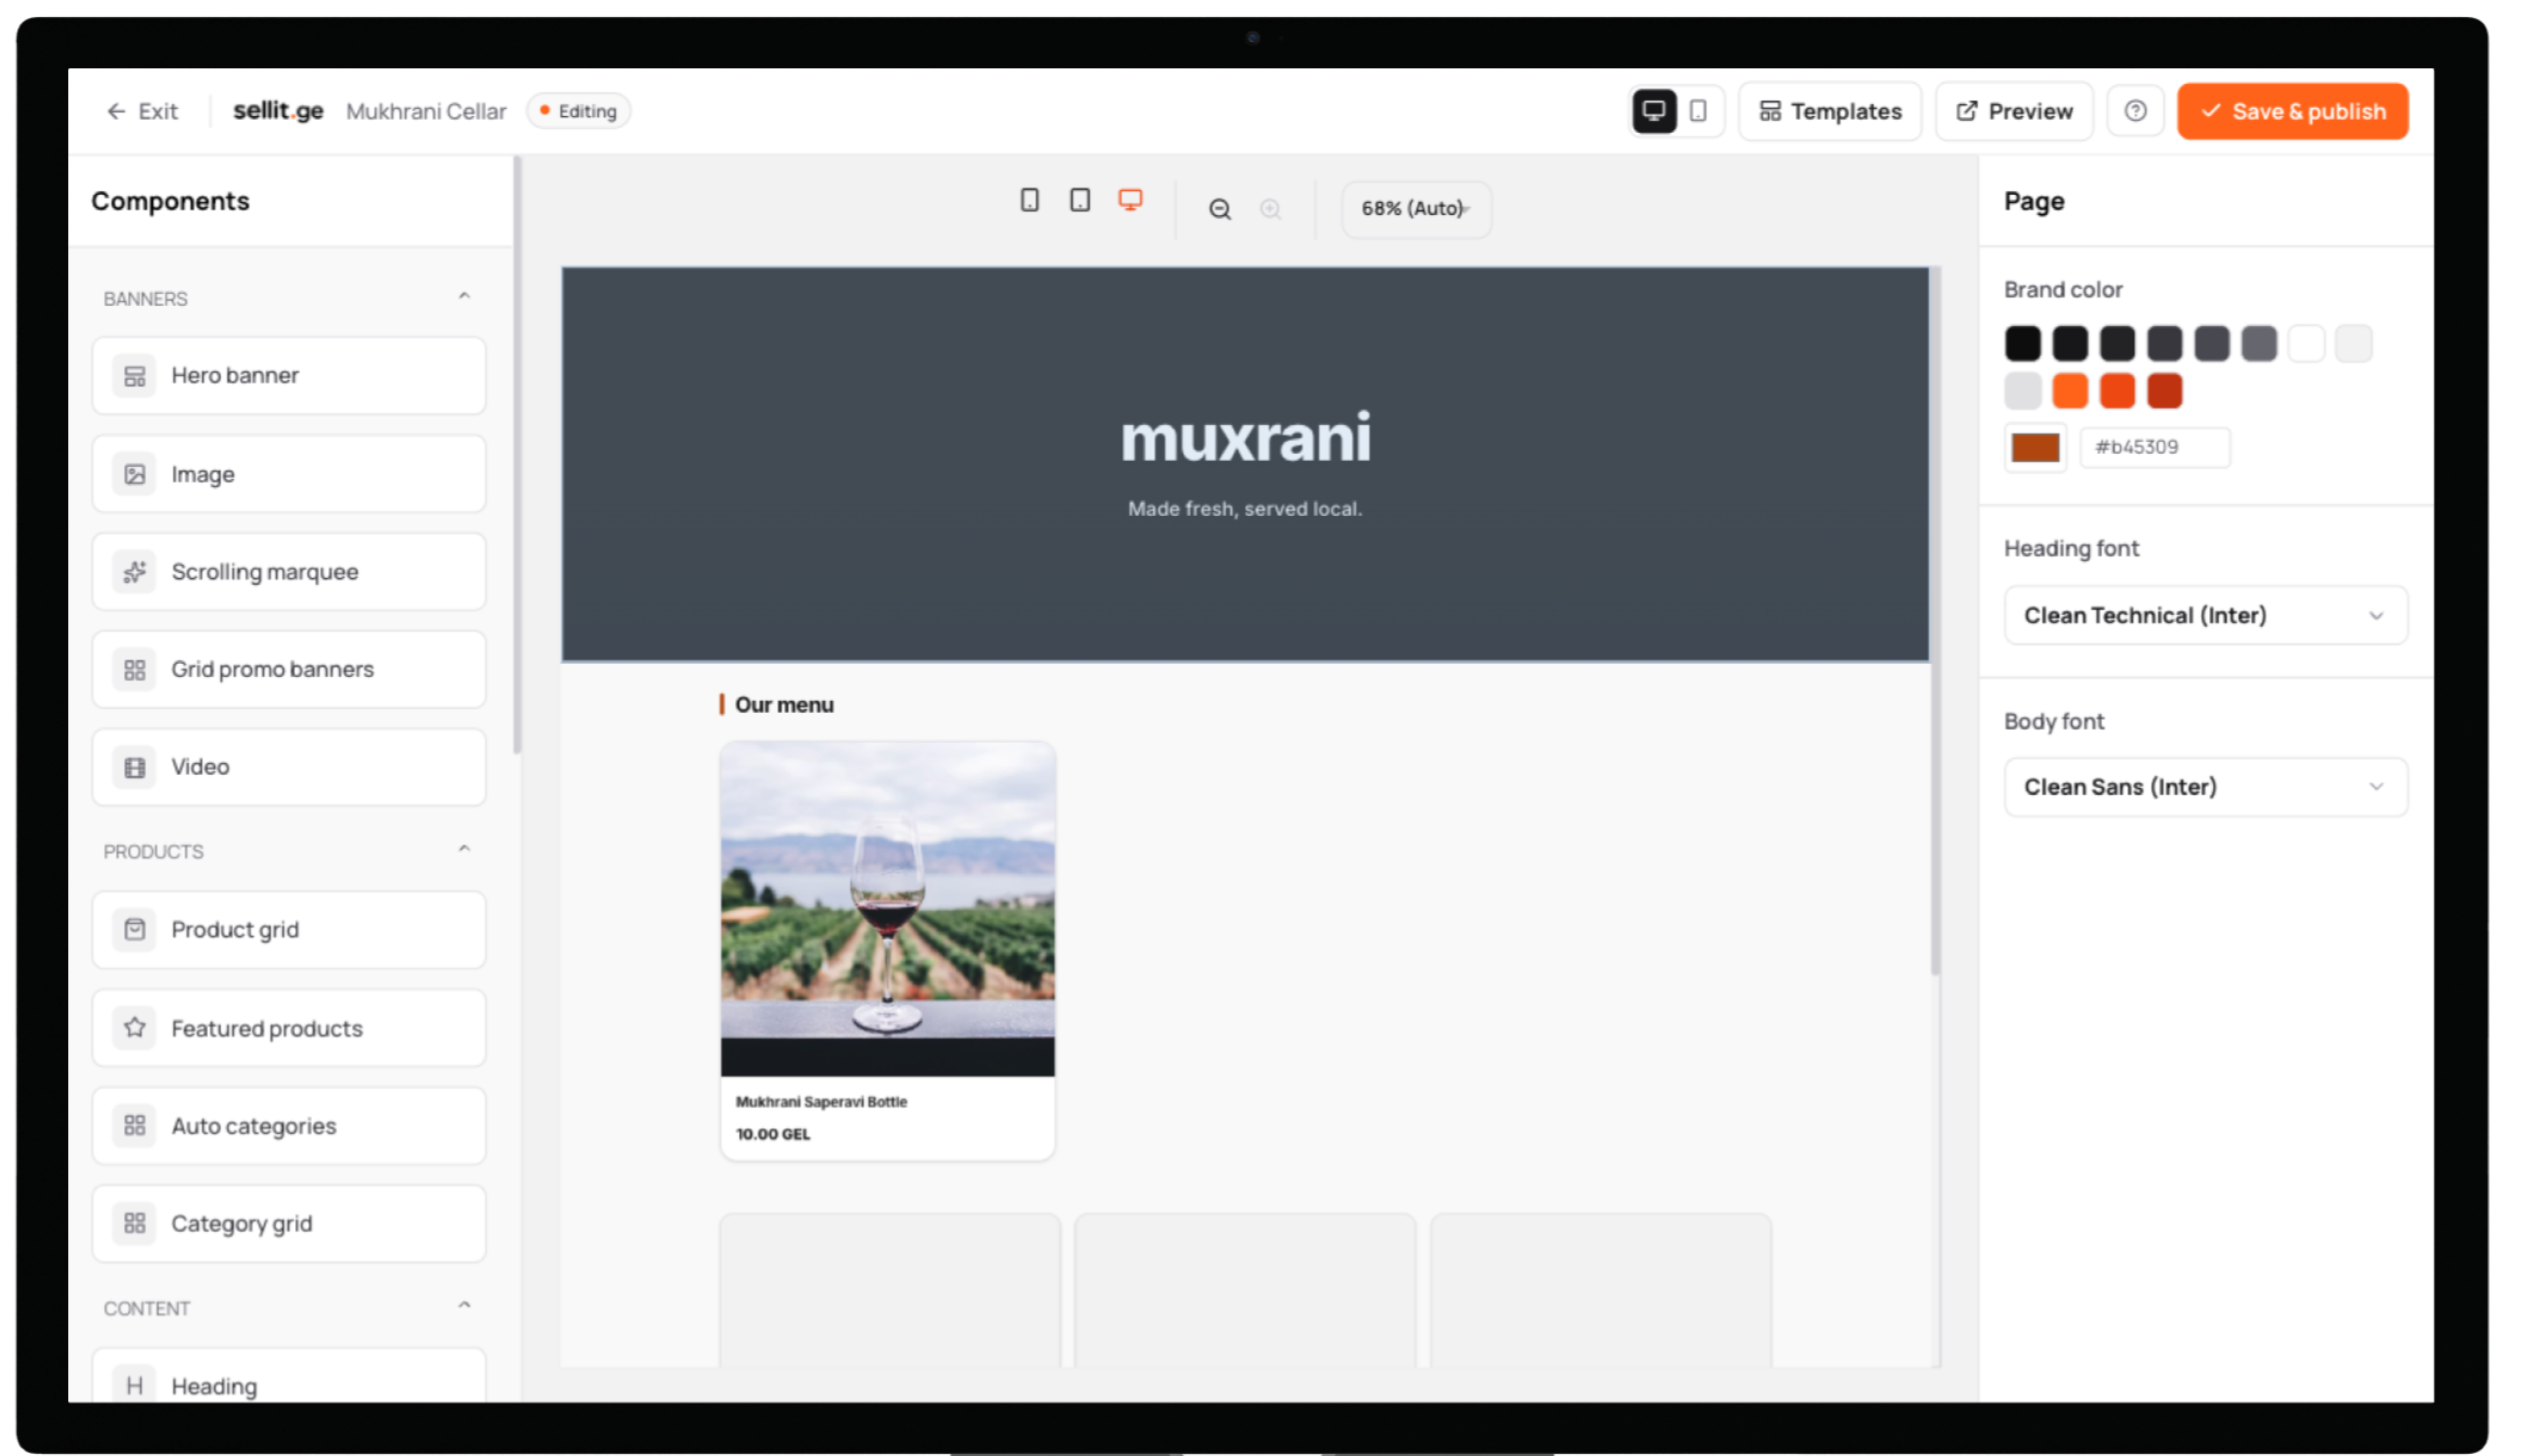
Task: Add the Image component
Action: coord(289,474)
